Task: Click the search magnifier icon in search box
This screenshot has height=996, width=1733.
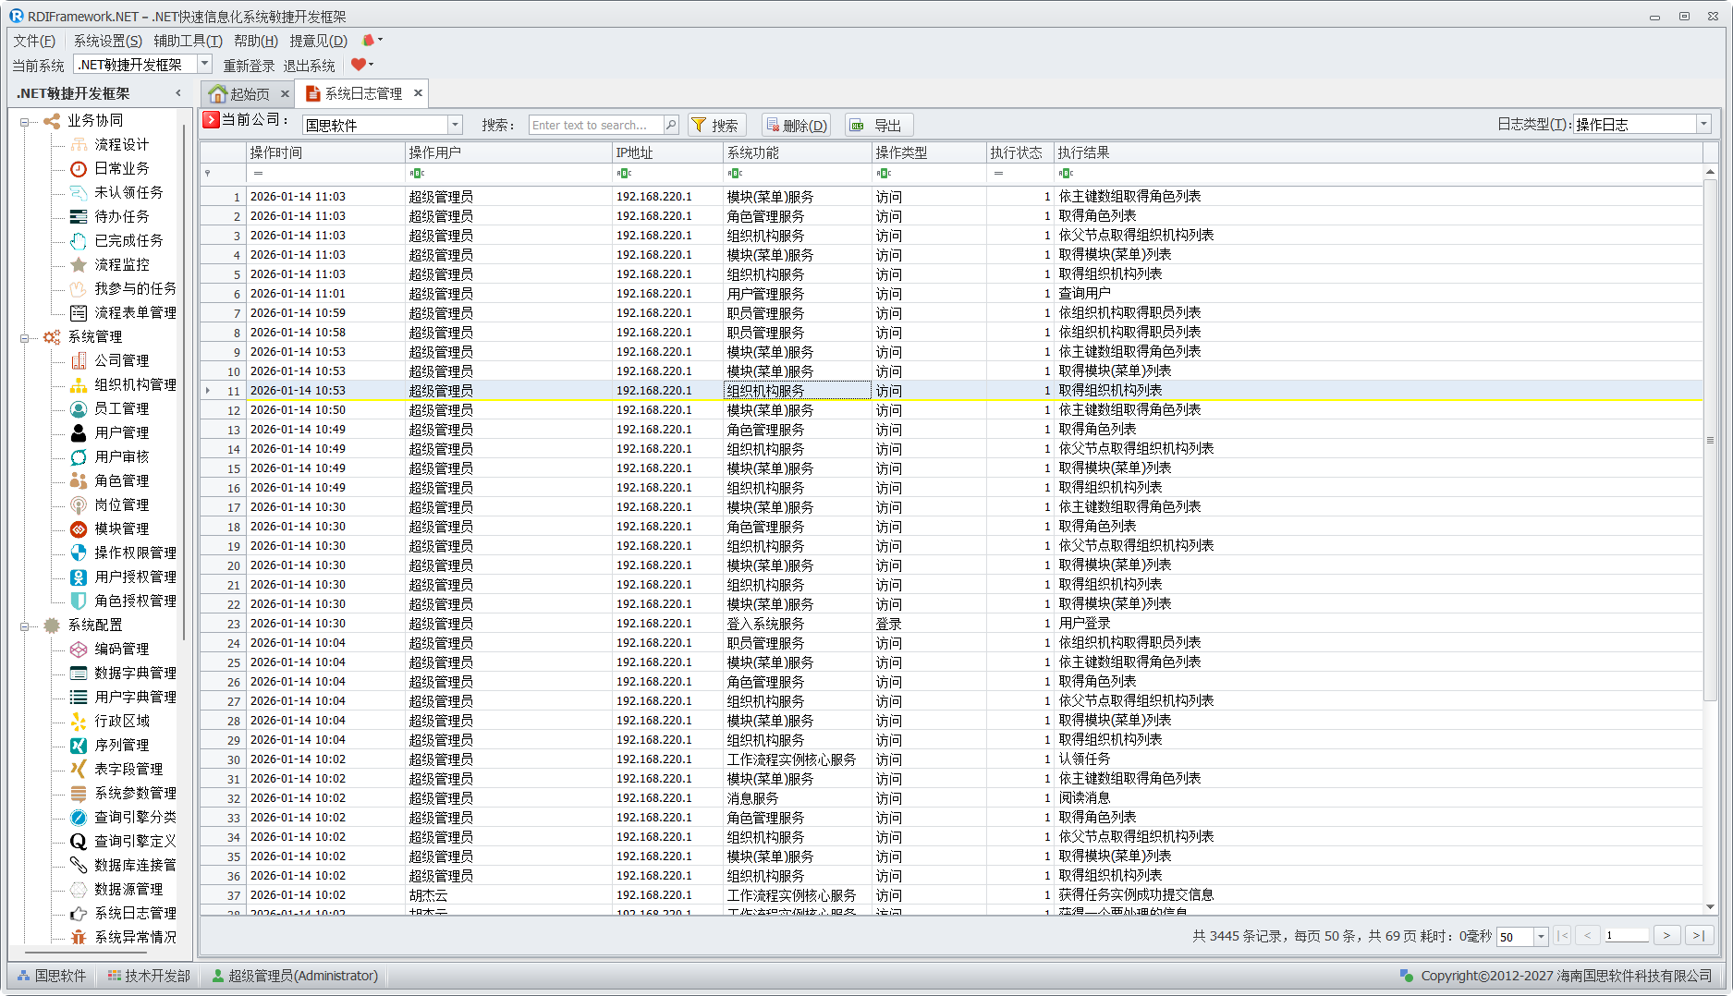Action: 671,125
